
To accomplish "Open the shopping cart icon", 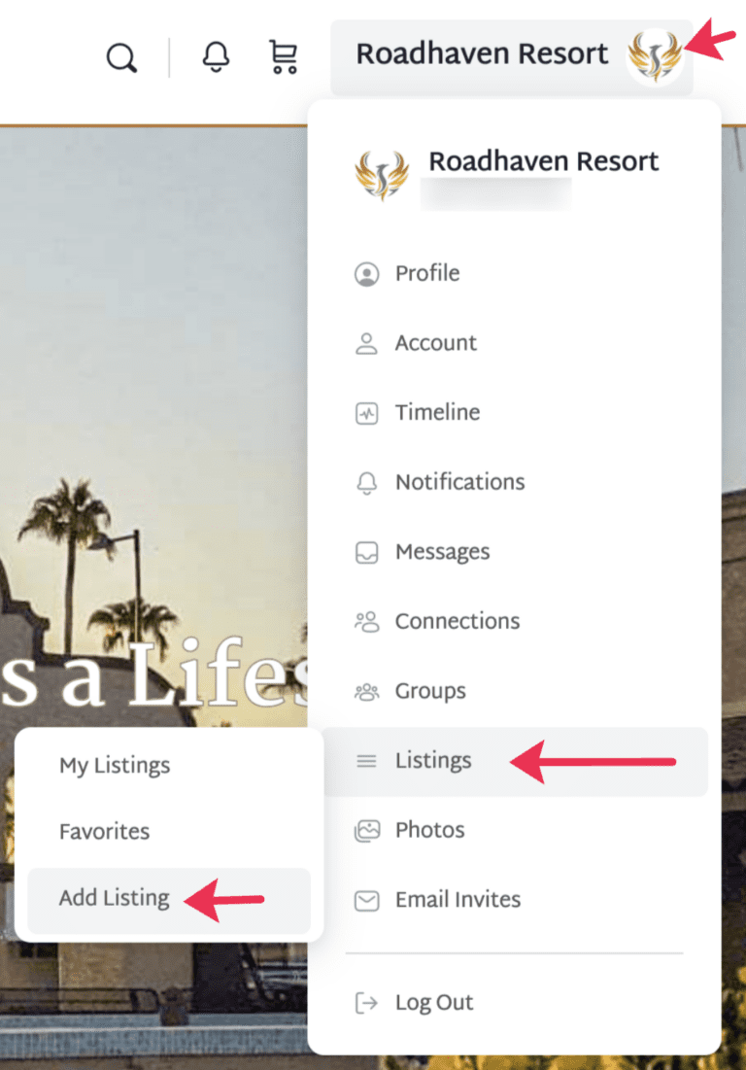I will [283, 56].
